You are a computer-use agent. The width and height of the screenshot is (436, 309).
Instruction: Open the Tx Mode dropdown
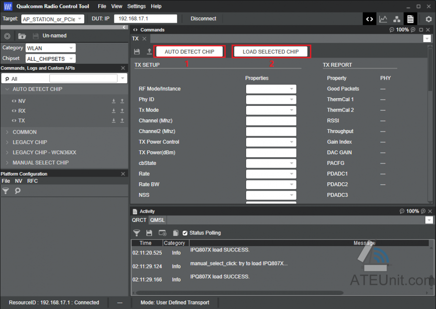click(x=271, y=110)
